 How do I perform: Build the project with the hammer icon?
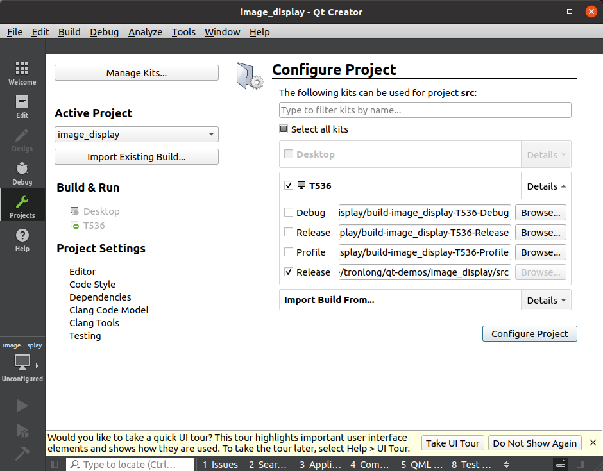[22, 454]
